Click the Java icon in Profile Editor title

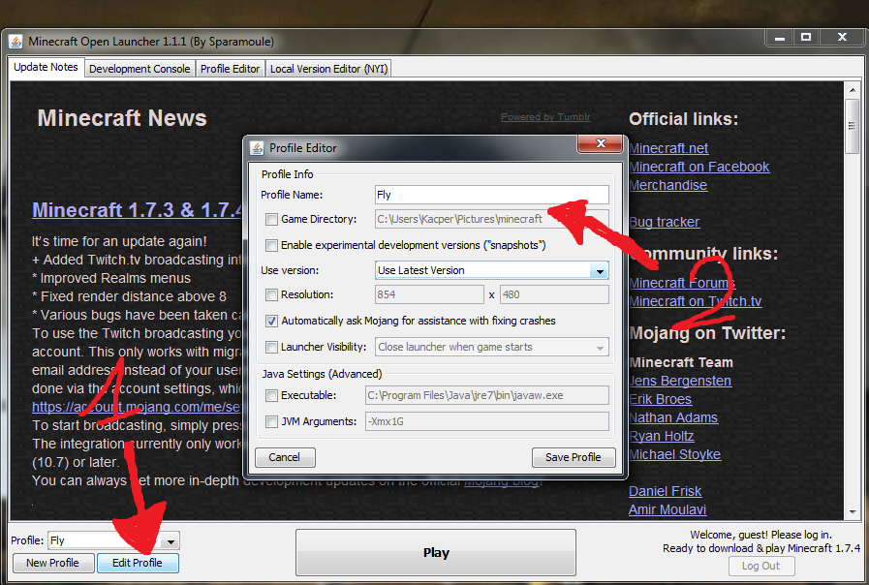[x=257, y=148]
